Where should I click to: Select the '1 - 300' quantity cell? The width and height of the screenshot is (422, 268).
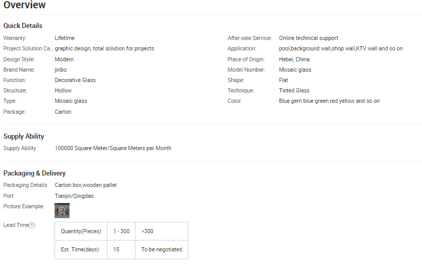coord(121,231)
